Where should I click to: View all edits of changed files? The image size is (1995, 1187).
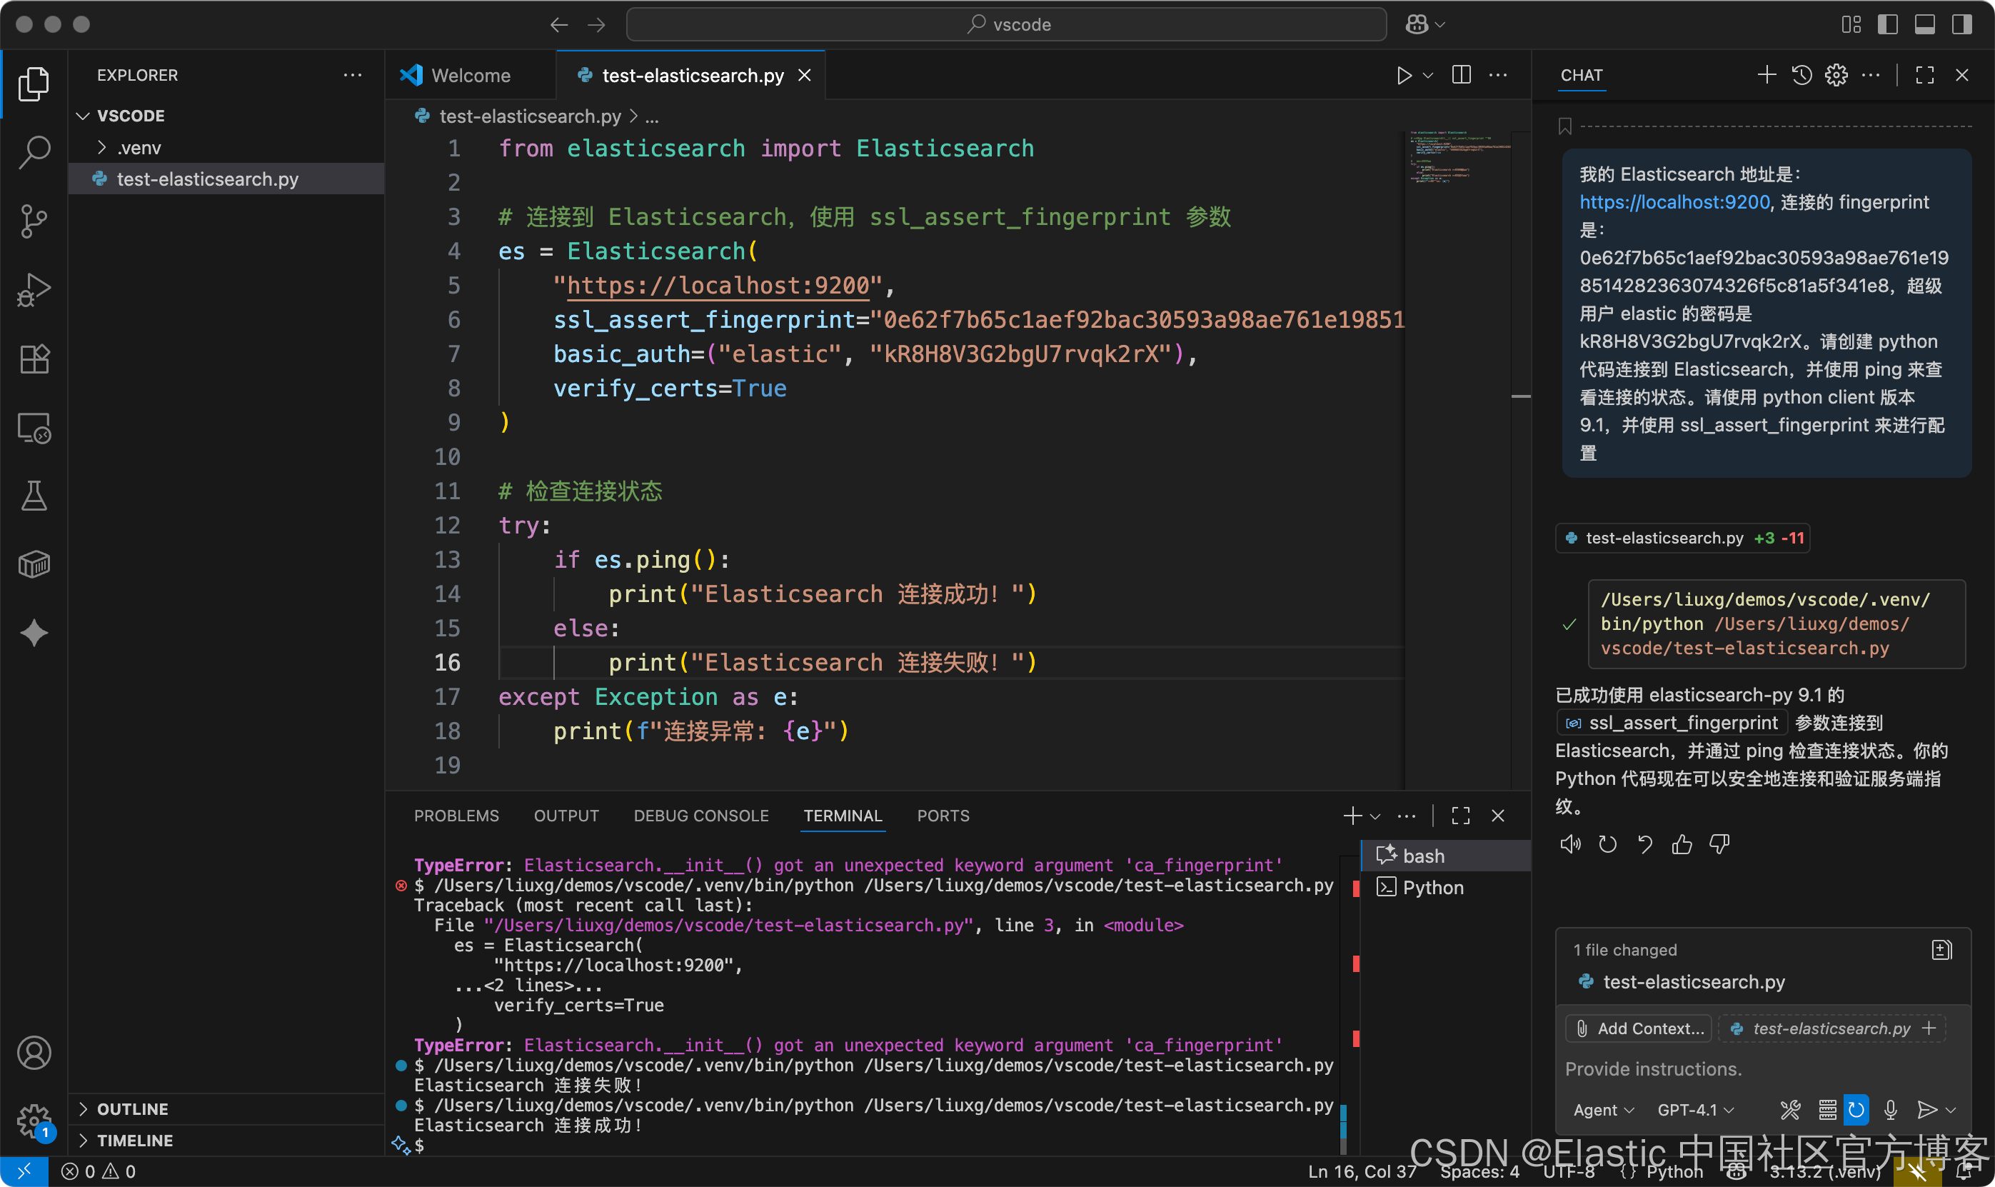(x=1941, y=950)
